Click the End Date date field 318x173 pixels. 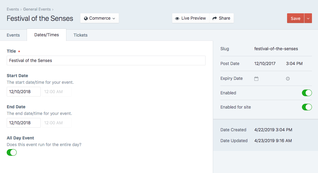pyautogui.click(x=24, y=123)
